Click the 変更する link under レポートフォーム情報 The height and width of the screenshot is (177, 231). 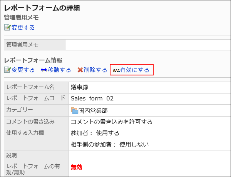coord(23,70)
